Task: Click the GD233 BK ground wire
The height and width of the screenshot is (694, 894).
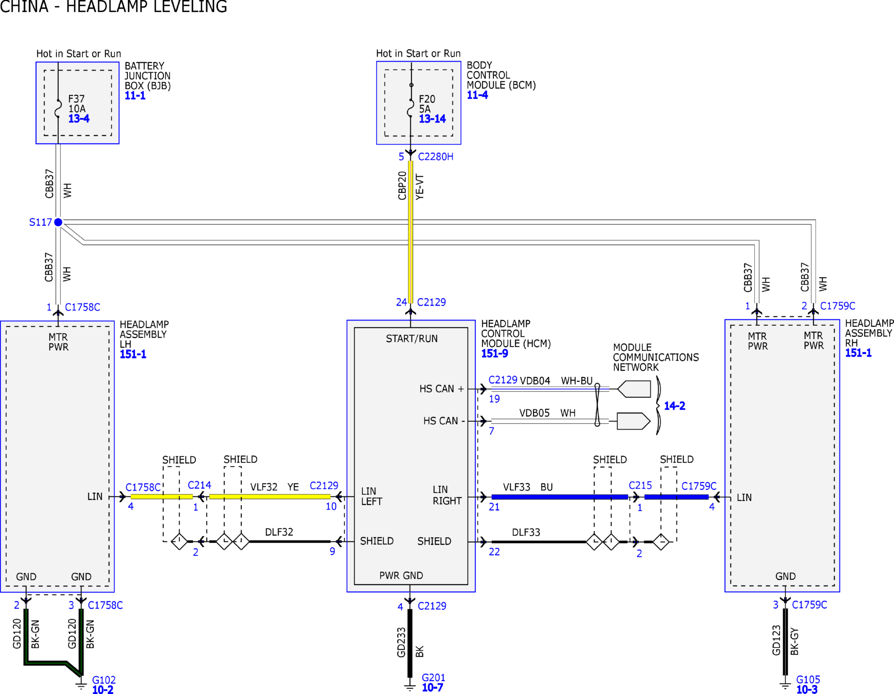Action: (x=410, y=643)
